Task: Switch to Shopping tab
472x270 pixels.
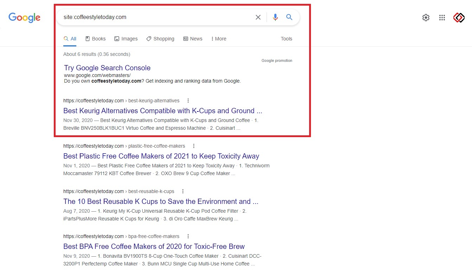Action: [160, 39]
